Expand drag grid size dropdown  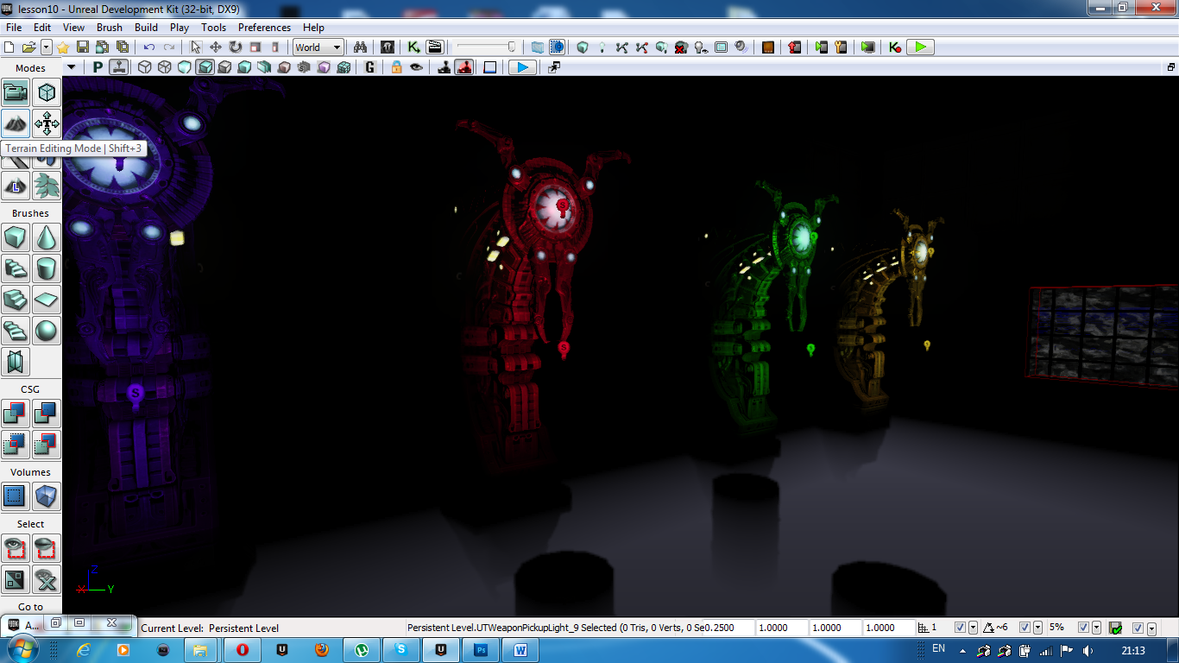point(974,628)
